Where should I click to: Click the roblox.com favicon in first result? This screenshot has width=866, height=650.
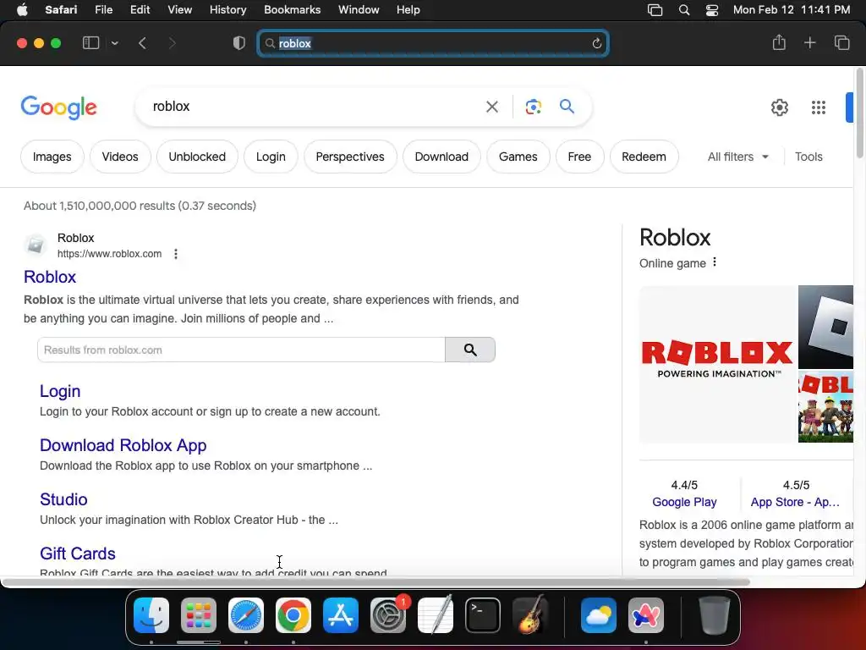(x=36, y=245)
